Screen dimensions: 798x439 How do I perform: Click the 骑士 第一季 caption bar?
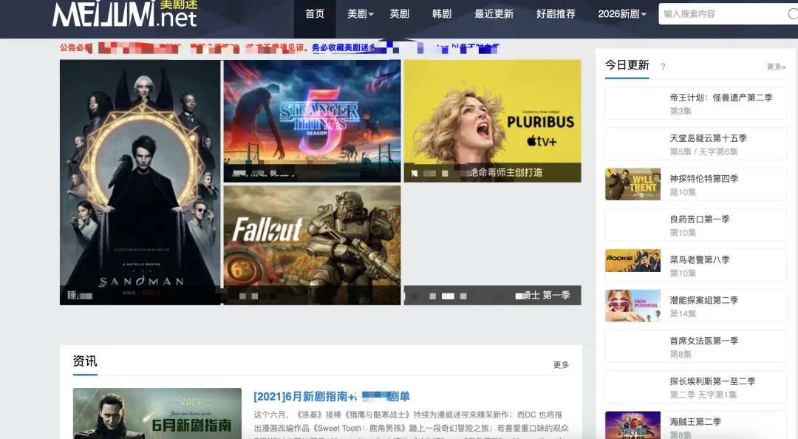coord(492,296)
